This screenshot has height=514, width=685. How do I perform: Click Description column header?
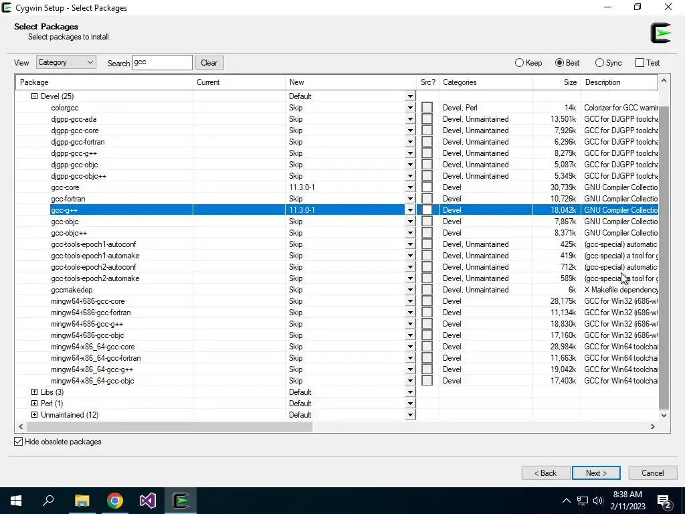(x=619, y=82)
